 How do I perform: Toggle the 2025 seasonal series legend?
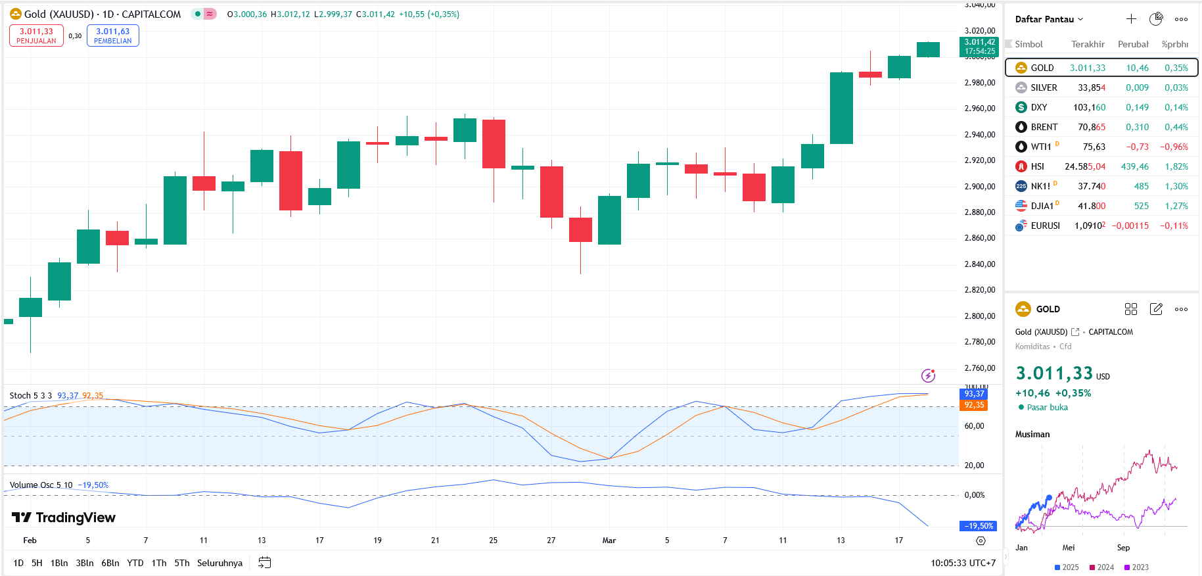pyautogui.click(x=1066, y=567)
